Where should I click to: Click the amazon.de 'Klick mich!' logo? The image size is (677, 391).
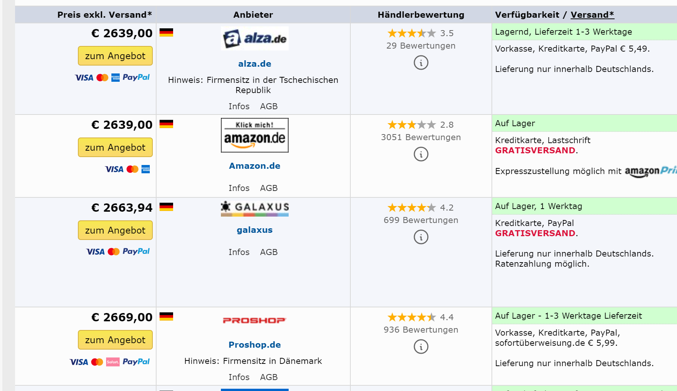pos(254,135)
